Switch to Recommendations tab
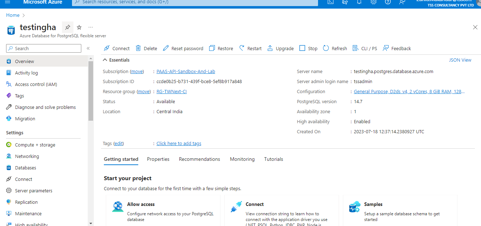 click(199, 159)
